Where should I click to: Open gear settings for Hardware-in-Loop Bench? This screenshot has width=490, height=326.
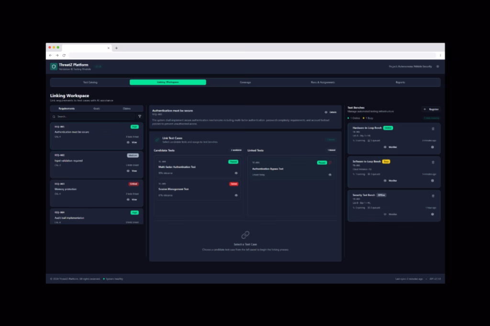point(433,147)
